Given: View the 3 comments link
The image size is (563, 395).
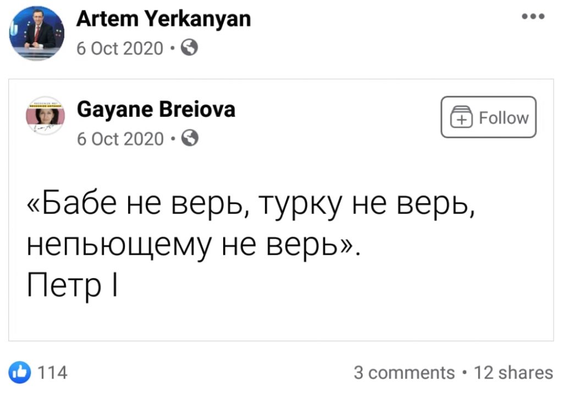Looking at the screenshot, I should point(404,373).
